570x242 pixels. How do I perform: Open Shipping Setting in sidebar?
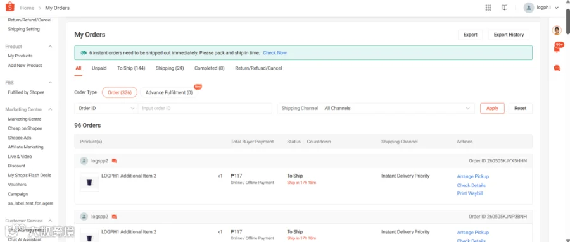(x=23, y=29)
